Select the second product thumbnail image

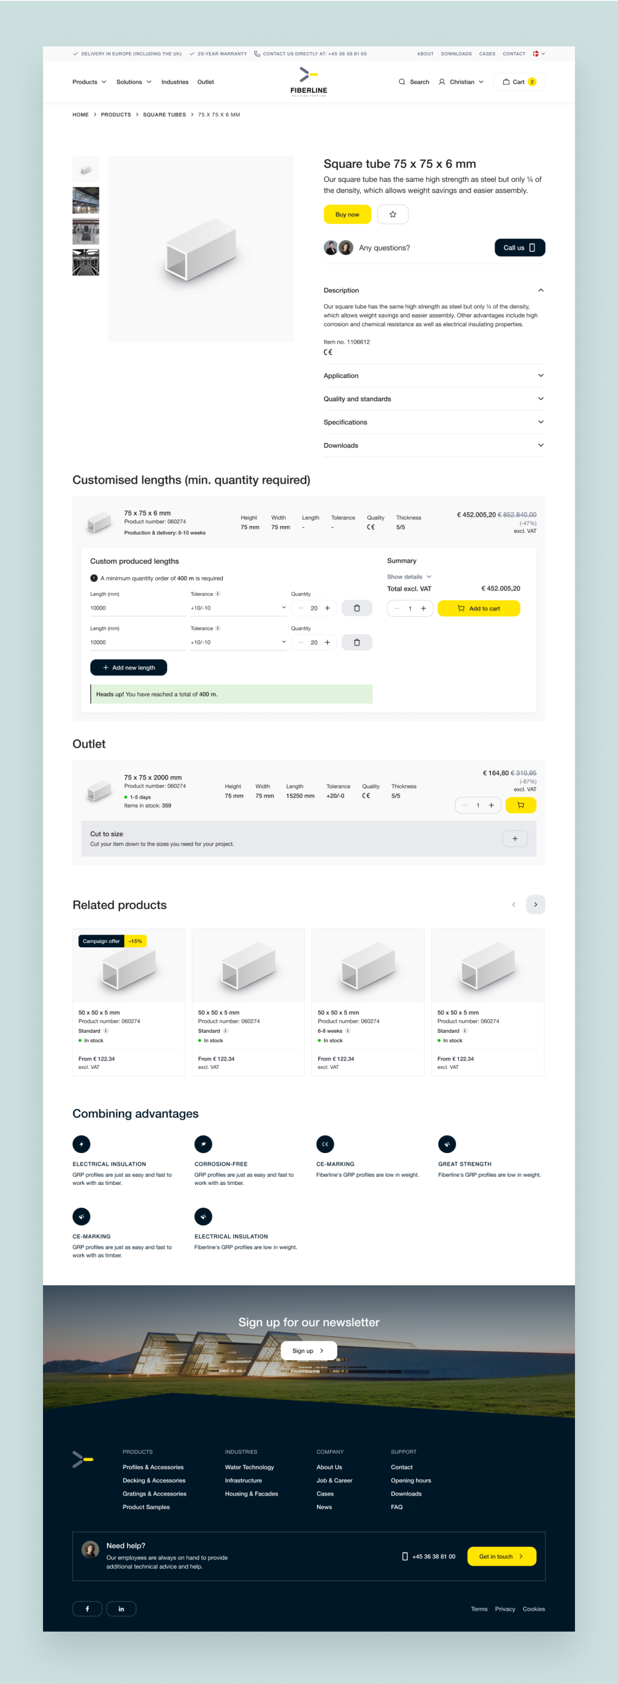click(86, 201)
